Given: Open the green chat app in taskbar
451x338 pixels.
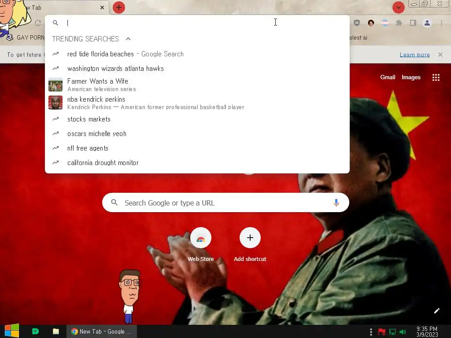Looking at the screenshot, I should point(35,331).
